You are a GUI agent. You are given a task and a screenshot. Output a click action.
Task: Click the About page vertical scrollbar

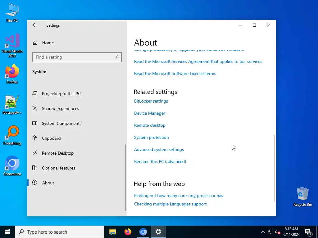coord(275,168)
